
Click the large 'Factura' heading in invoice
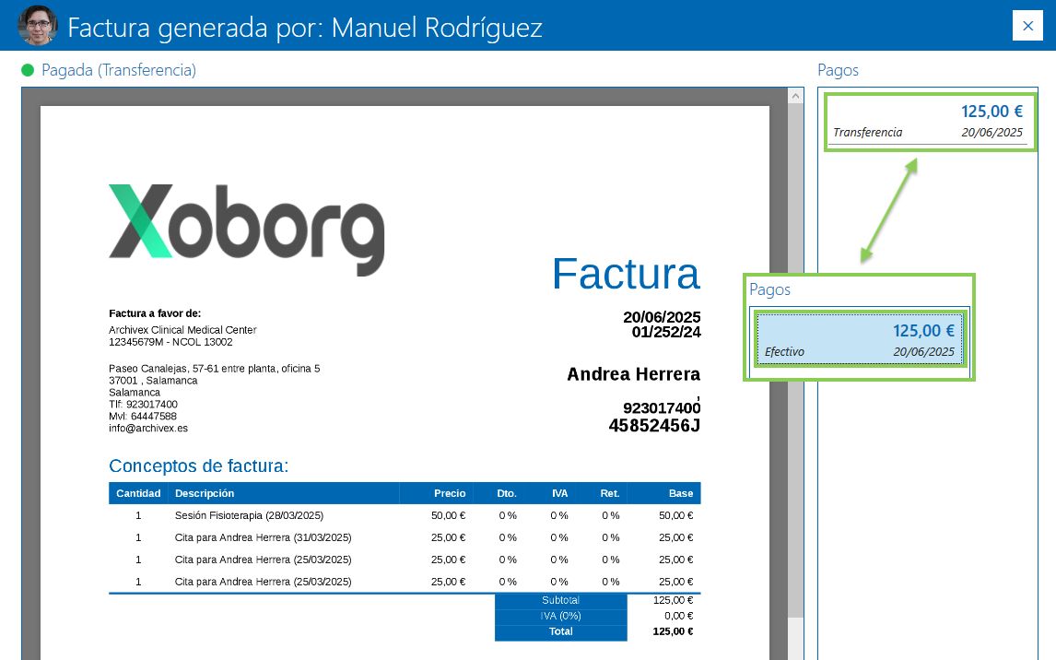tap(626, 274)
